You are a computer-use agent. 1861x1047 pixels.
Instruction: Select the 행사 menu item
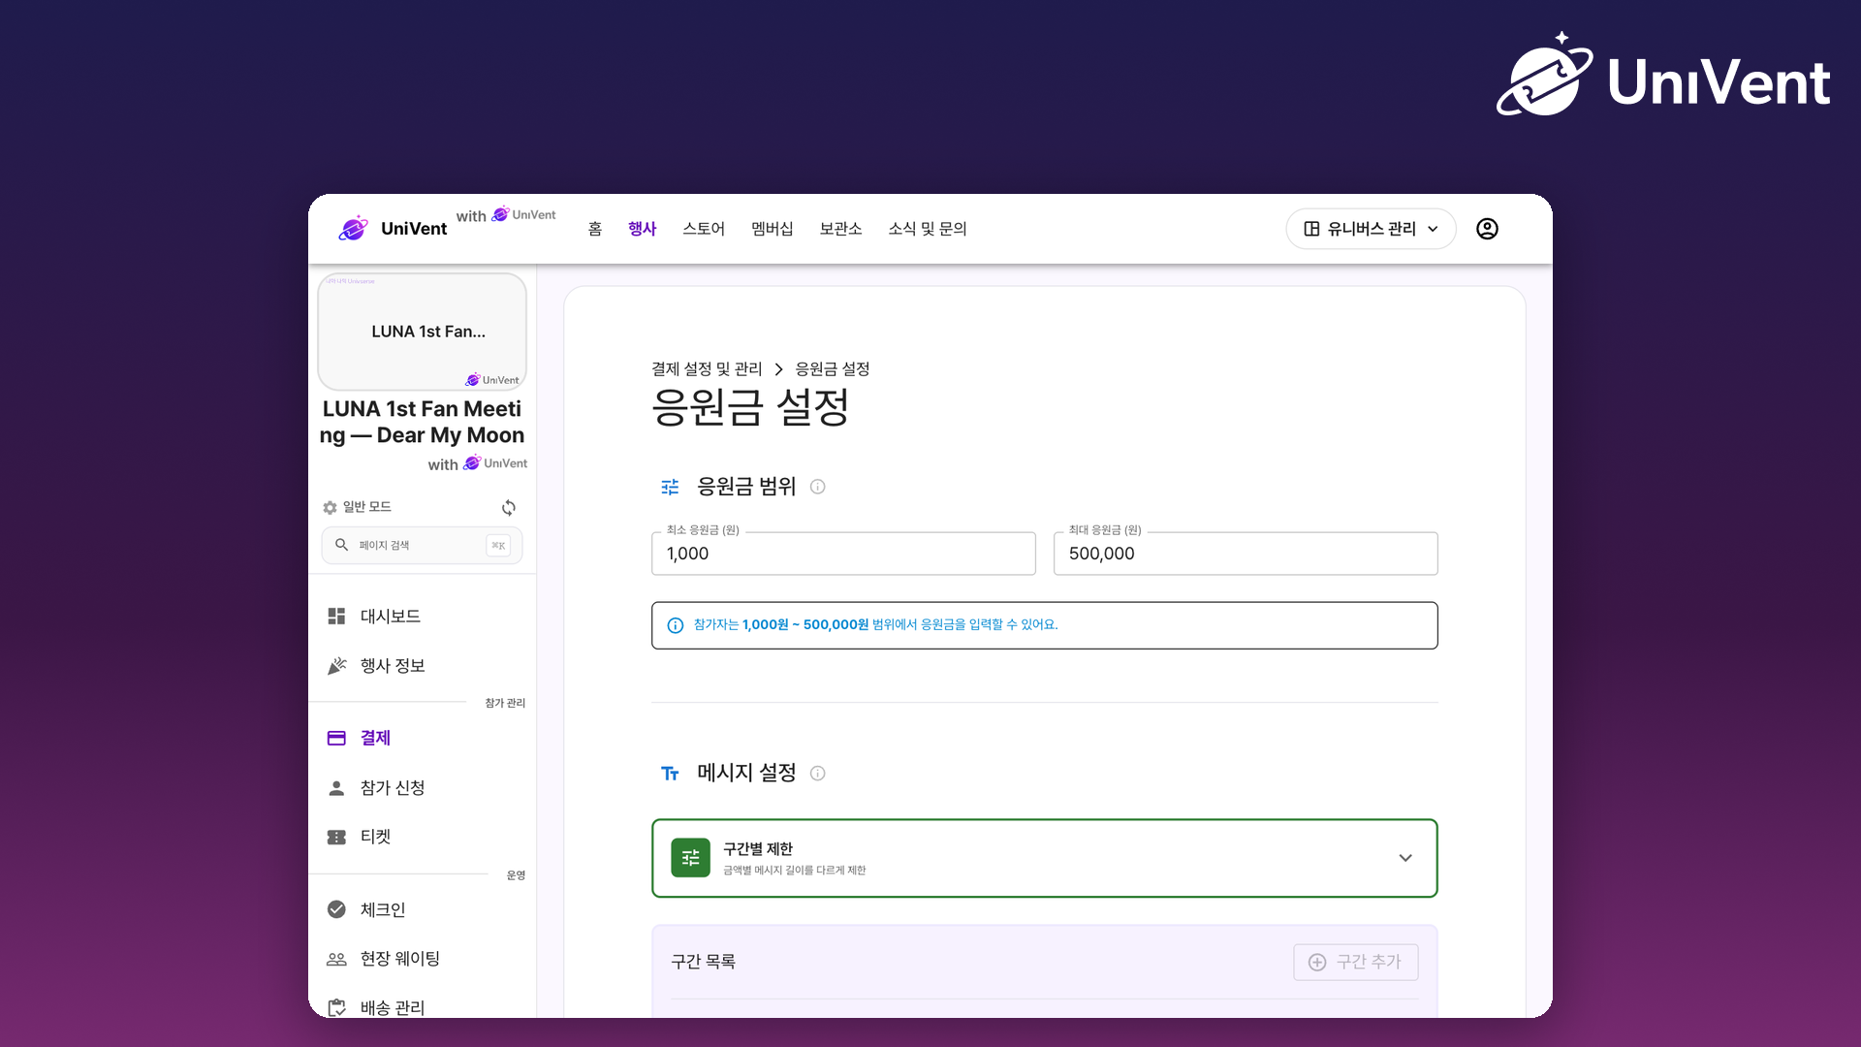[643, 229]
